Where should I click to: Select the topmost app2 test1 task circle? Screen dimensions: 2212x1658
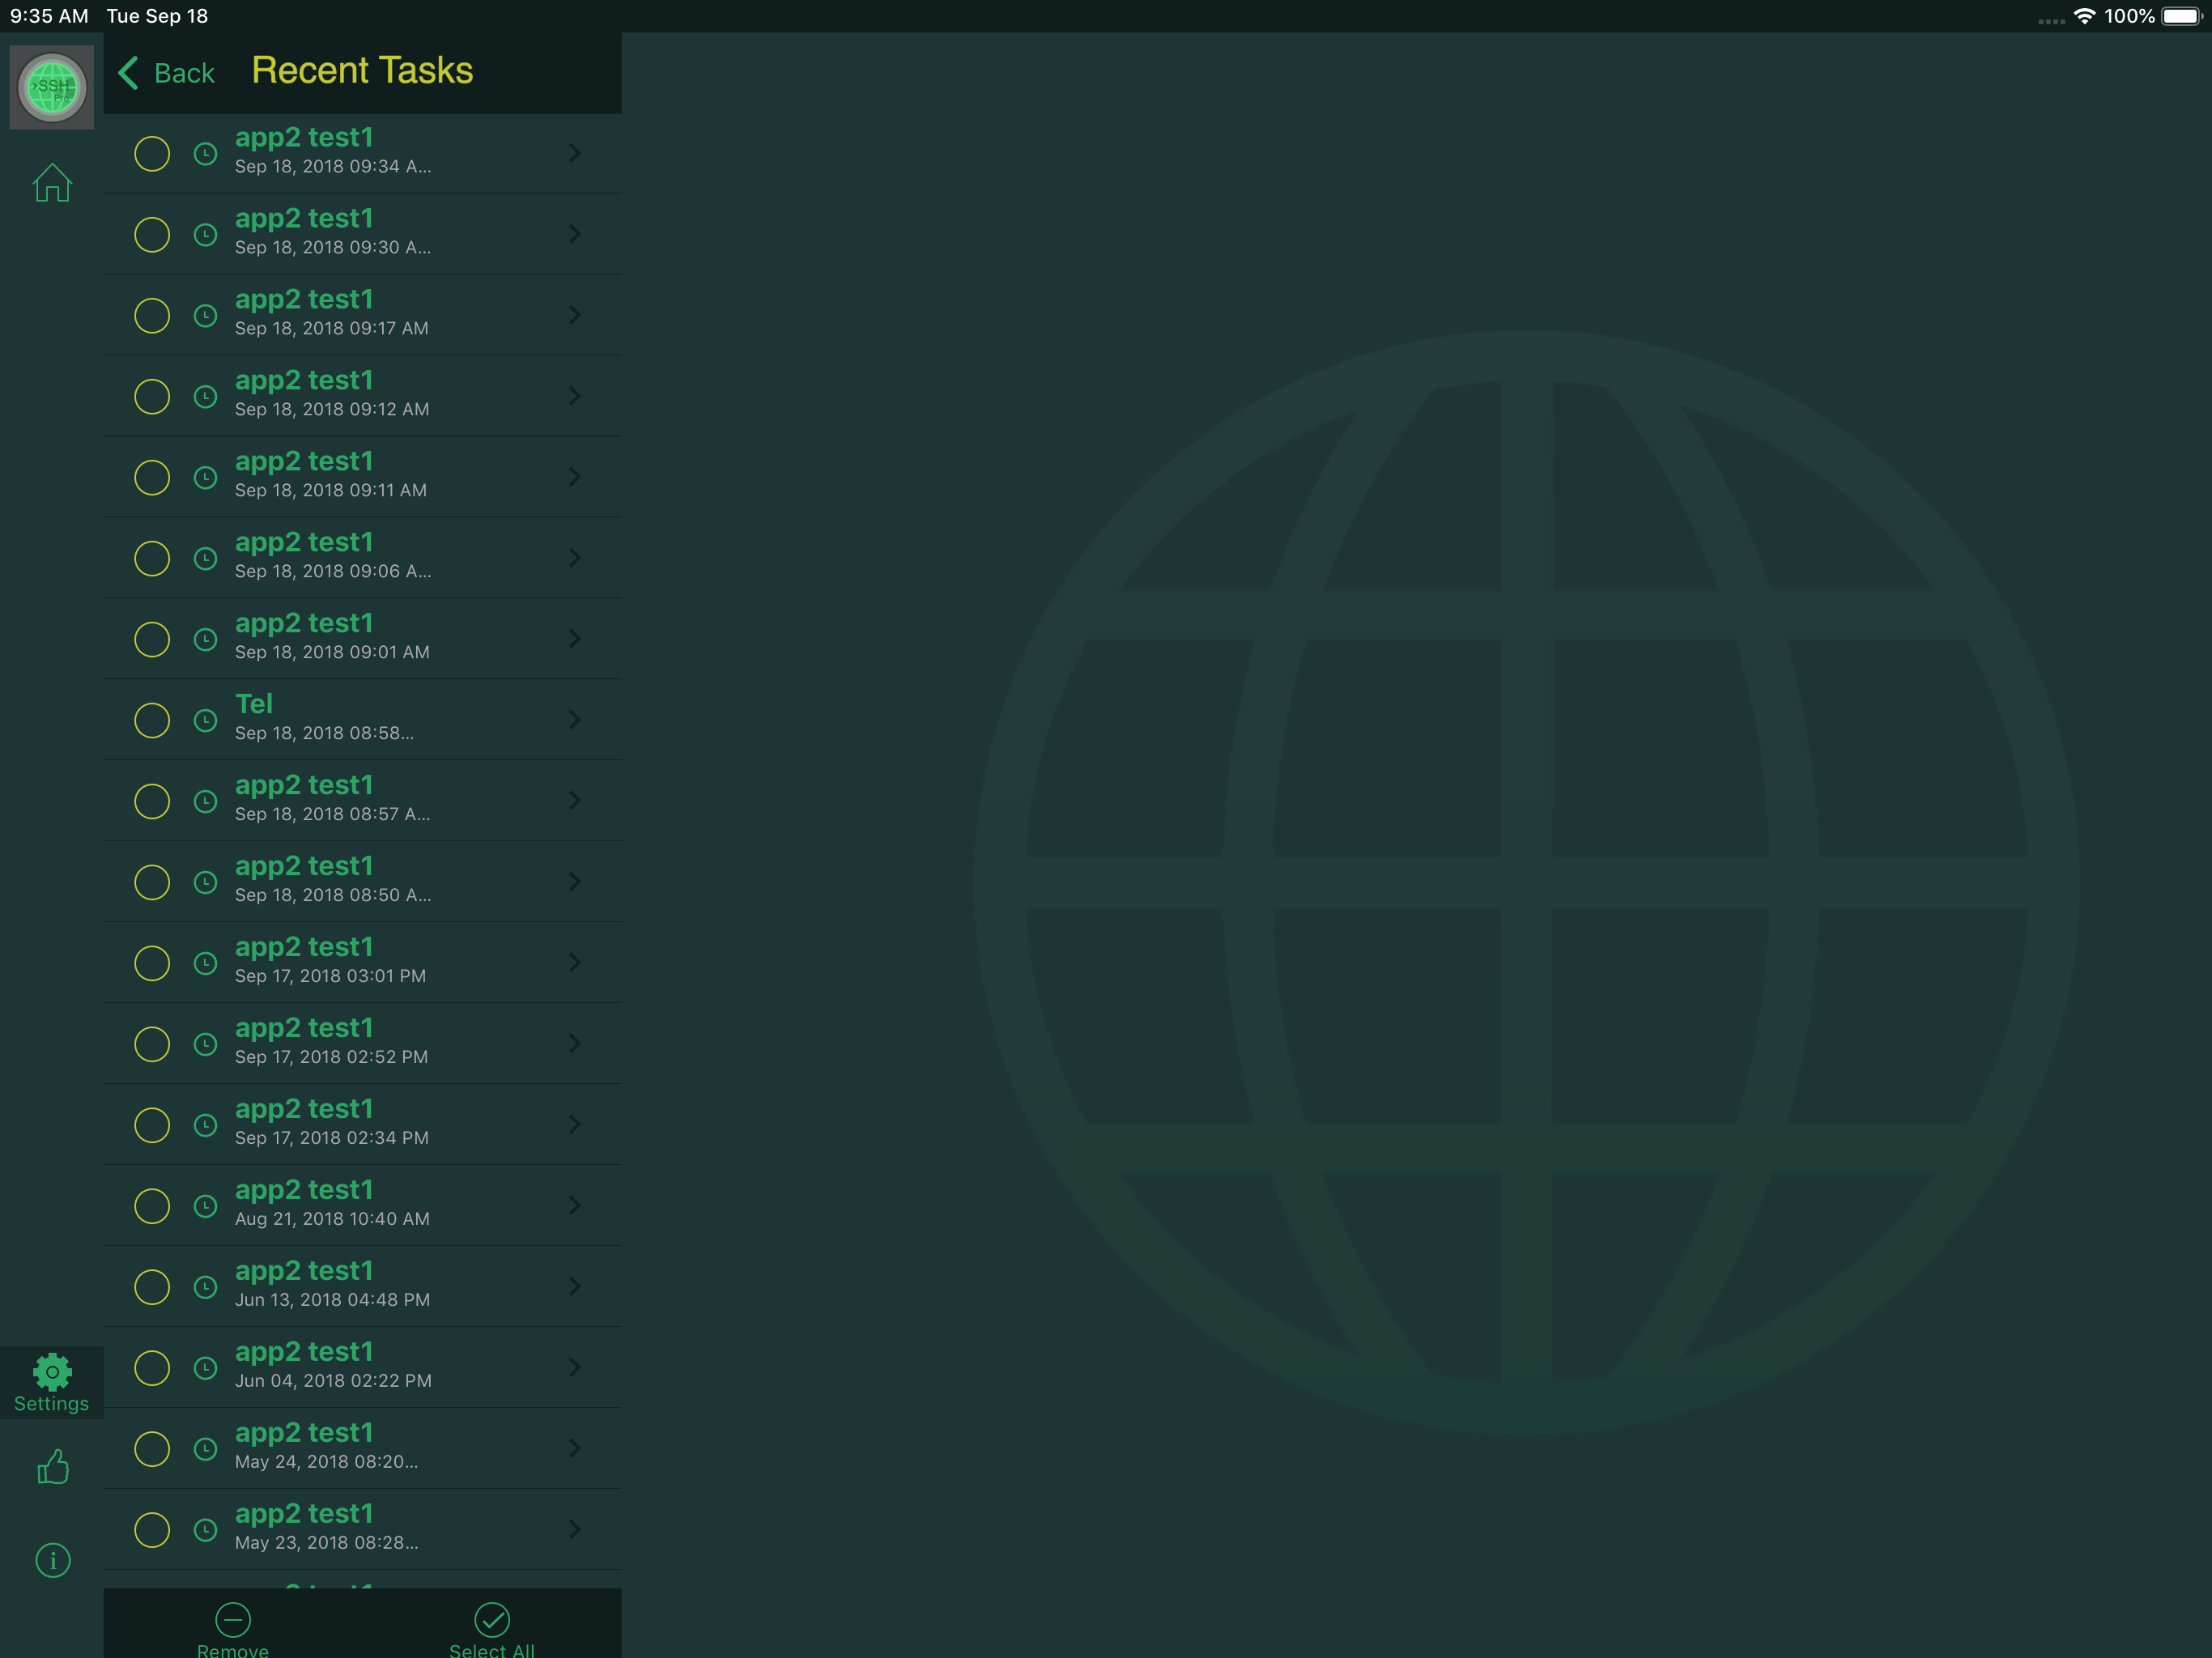pyautogui.click(x=152, y=153)
